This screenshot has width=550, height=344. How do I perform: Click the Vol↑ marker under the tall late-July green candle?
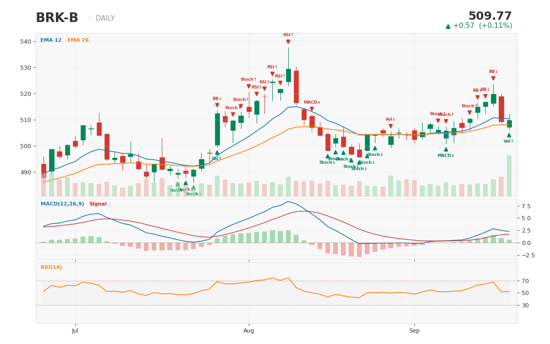217,152
